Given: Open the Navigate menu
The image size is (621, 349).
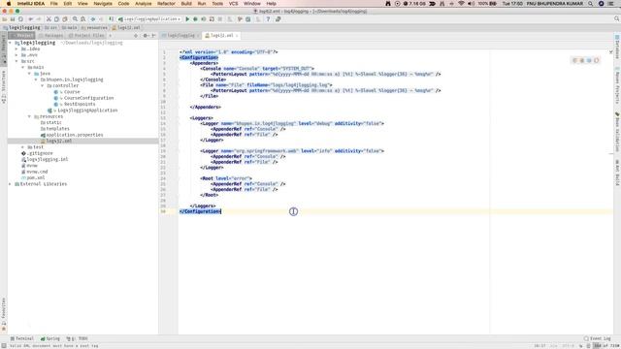Looking at the screenshot, I should point(103,4).
